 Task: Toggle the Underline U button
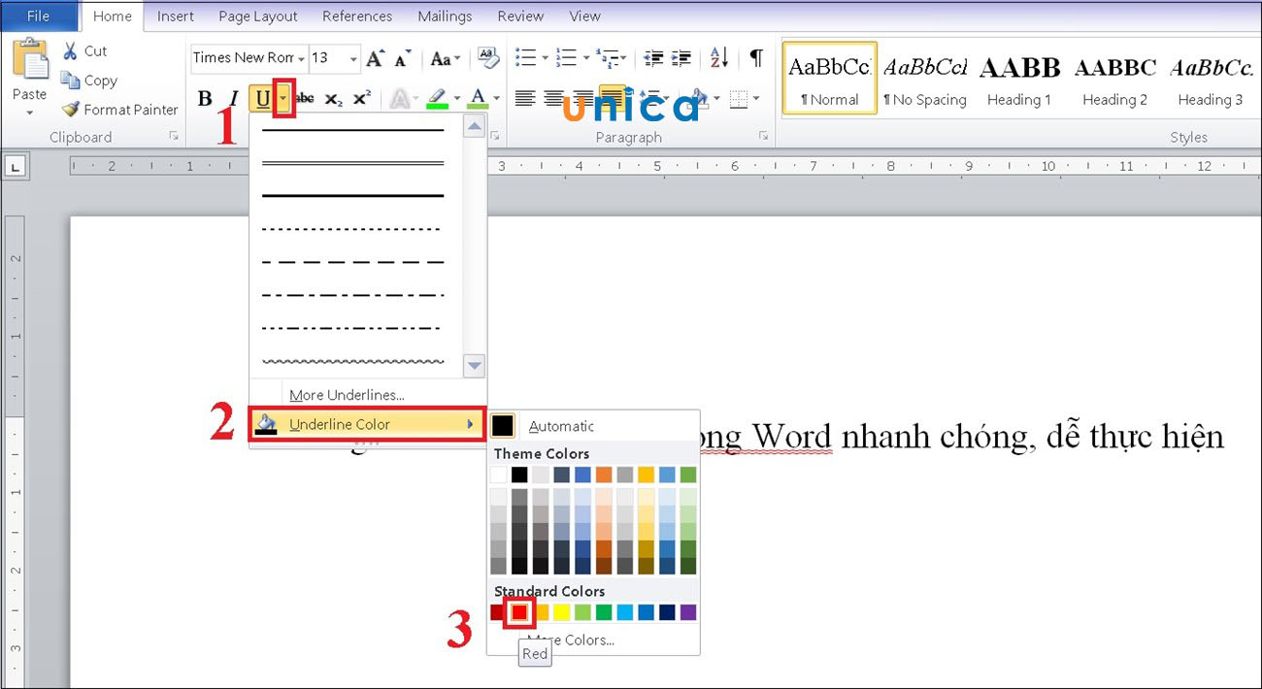click(x=262, y=98)
